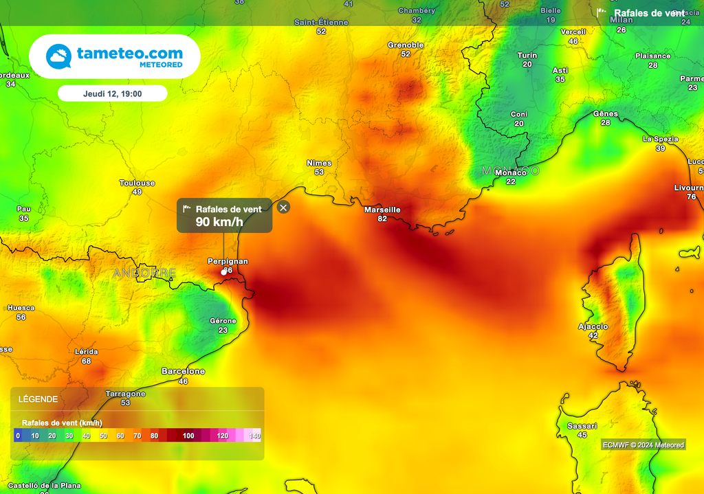Close the Rafales de vent tooltip

pos(283,207)
